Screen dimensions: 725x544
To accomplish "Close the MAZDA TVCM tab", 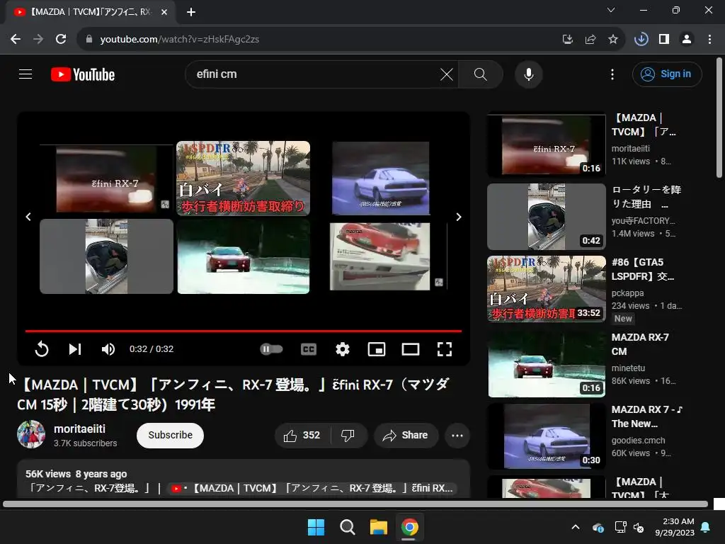I will [164, 12].
